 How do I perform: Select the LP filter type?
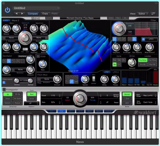click(x=114, y=39)
